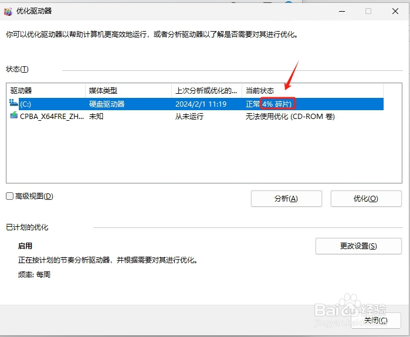Viewport: 410px width, 337px height.
Task: Sort by the 媒体类型 column header
Action: point(128,91)
